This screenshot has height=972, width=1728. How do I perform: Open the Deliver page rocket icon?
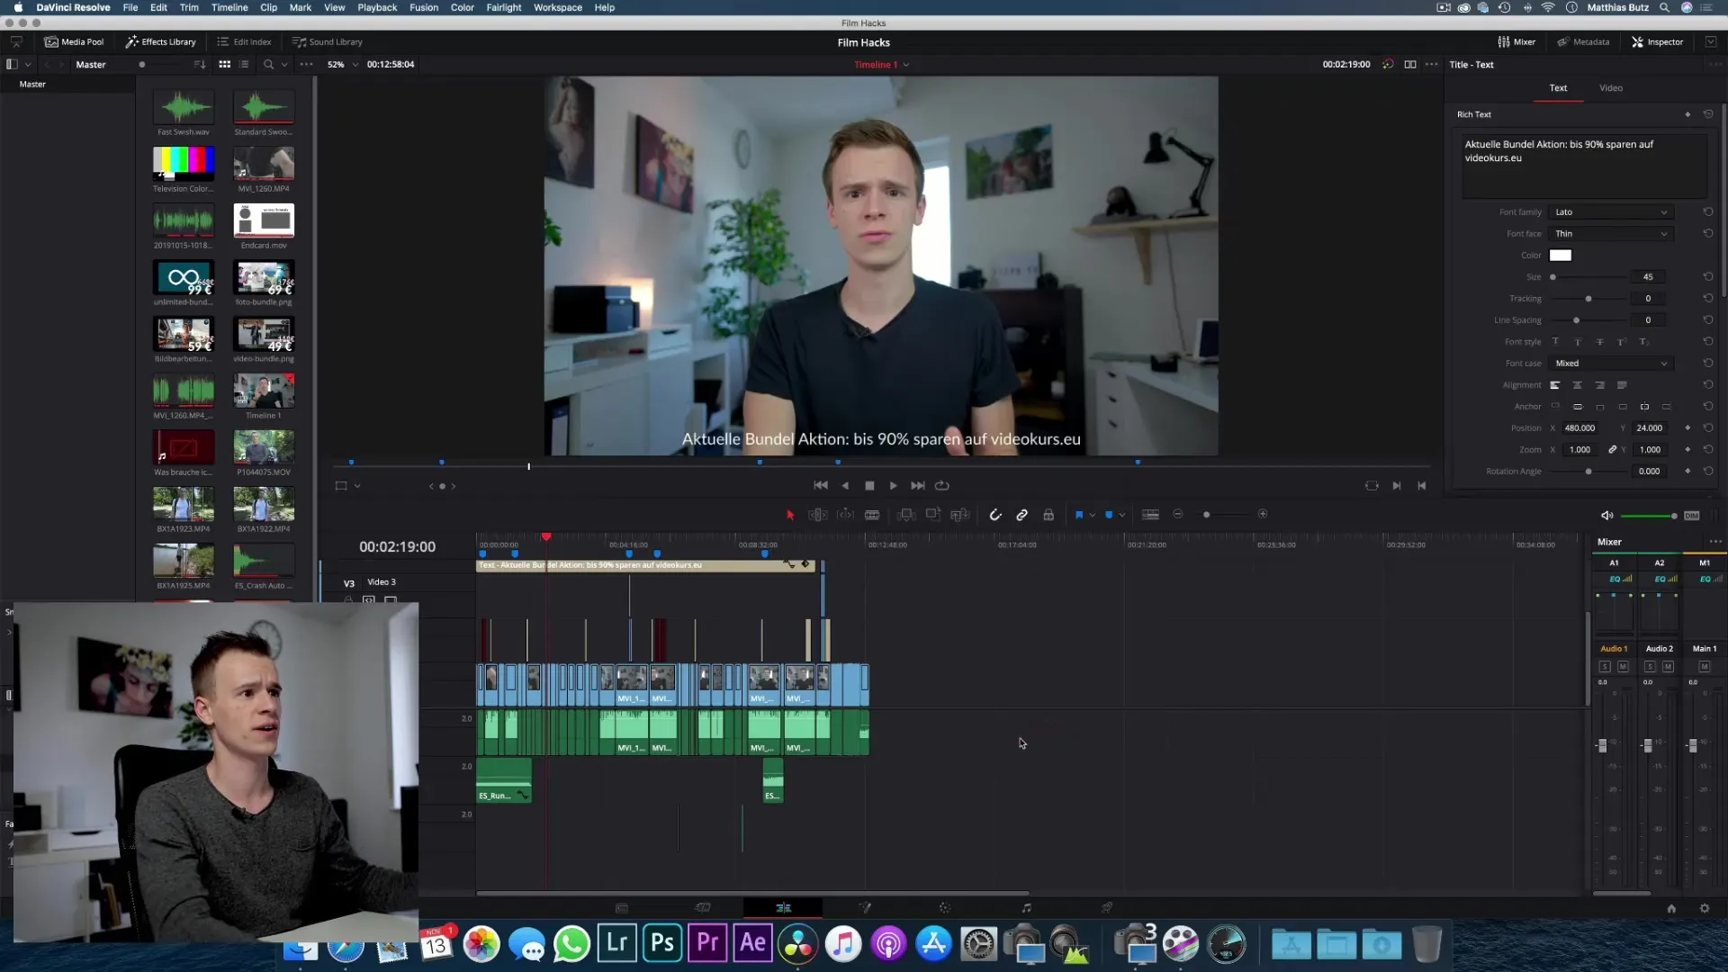tap(1107, 908)
